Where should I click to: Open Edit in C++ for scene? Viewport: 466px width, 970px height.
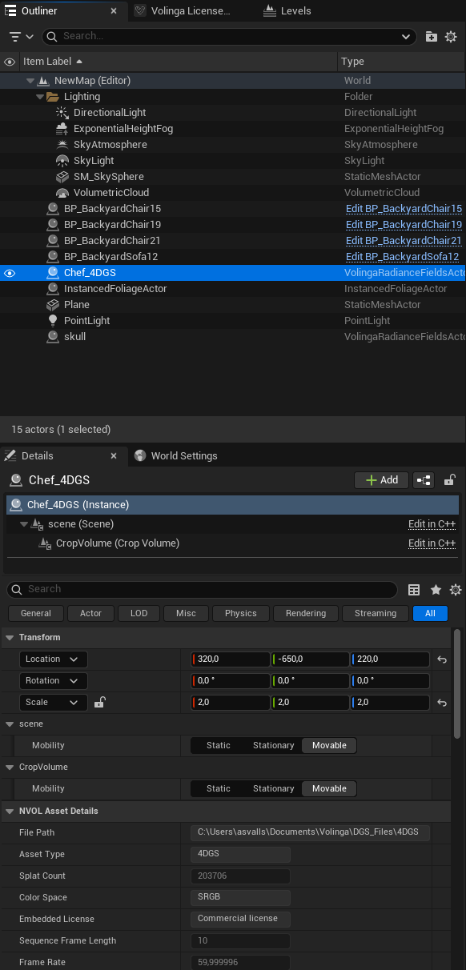[432, 524]
